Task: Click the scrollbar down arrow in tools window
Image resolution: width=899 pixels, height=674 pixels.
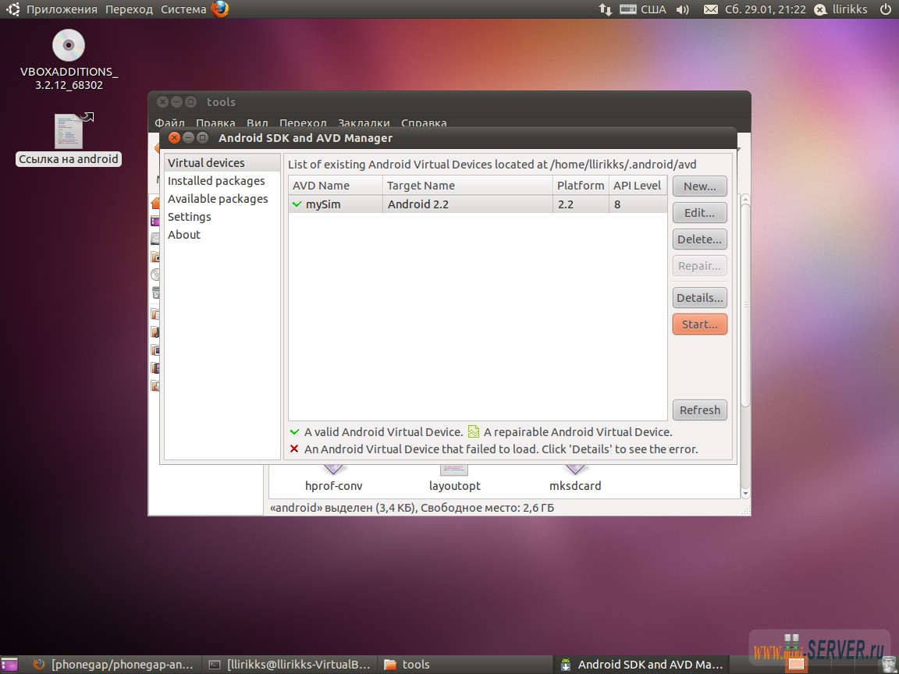Action: click(x=745, y=494)
